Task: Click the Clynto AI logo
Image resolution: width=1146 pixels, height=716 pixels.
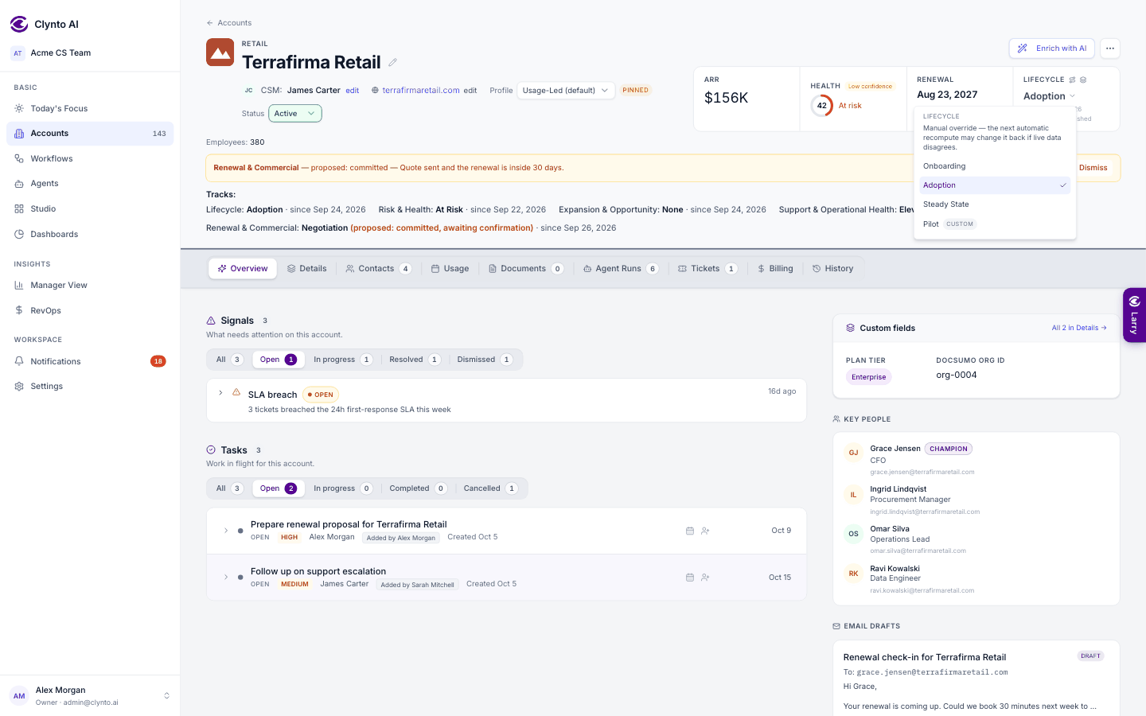Action: pos(19,24)
